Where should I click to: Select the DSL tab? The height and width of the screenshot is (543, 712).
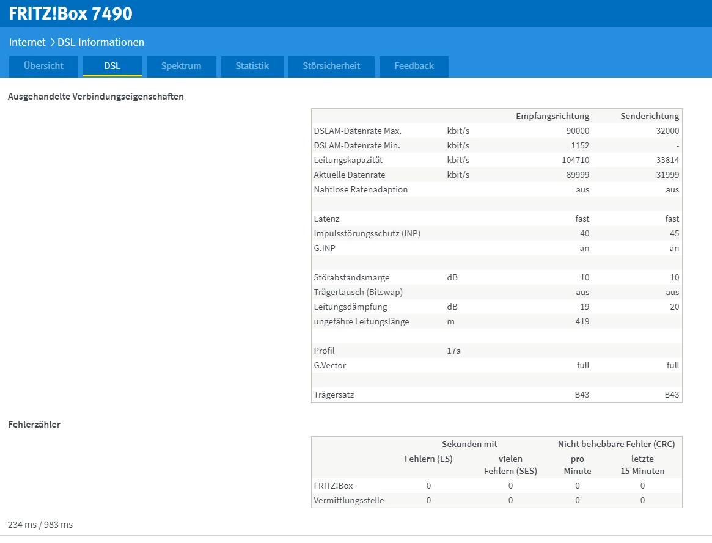tap(112, 66)
